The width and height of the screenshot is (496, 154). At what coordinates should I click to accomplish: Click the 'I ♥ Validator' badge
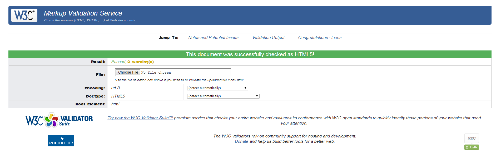(x=61, y=141)
